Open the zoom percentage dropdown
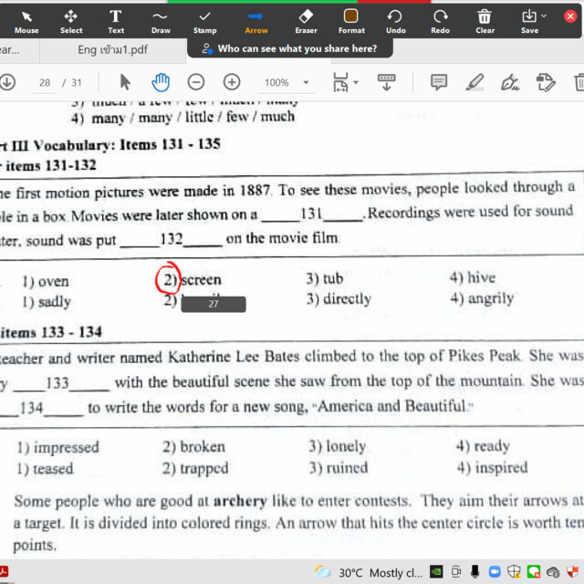Viewport: 584px width, 584px height. click(306, 83)
